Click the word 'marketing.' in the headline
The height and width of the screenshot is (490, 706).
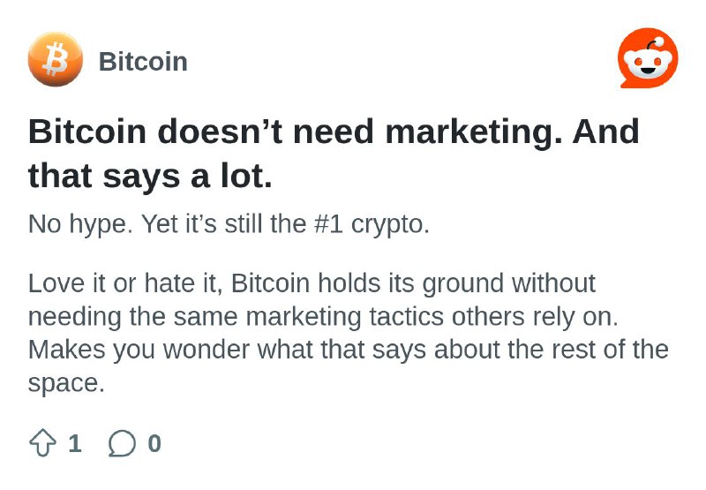(474, 132)
